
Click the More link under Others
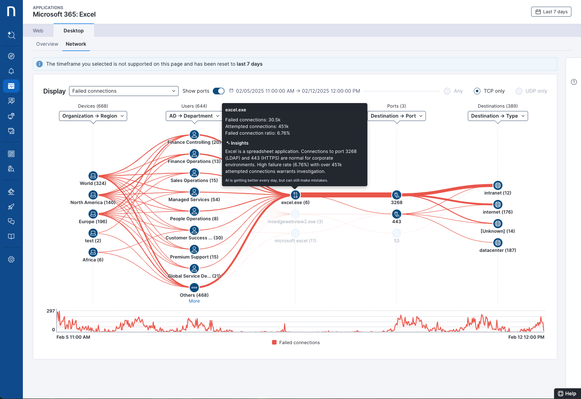pyautogui.click(x=194, y=301)
